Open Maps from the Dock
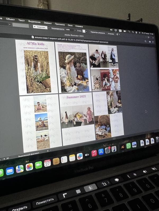Screen dimensions: 159x211 [20, 169]
